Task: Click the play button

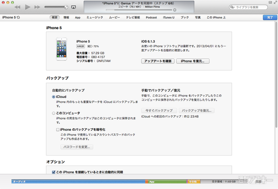Action: tap(27, 7)
